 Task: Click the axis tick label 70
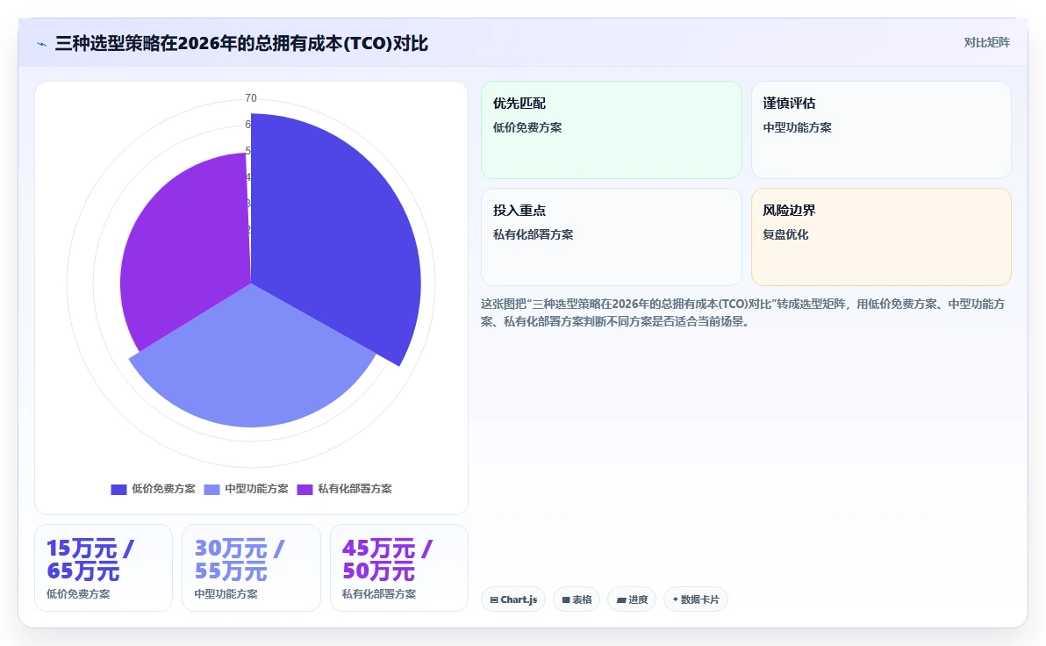[x=251, y=98]
